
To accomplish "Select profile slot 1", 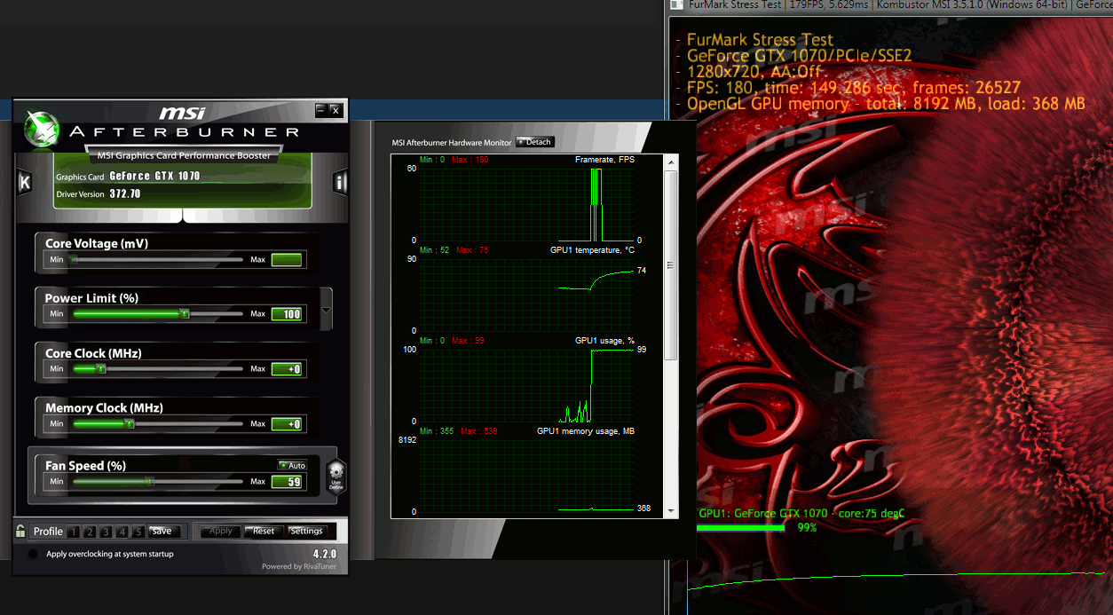I will point(74,532).
